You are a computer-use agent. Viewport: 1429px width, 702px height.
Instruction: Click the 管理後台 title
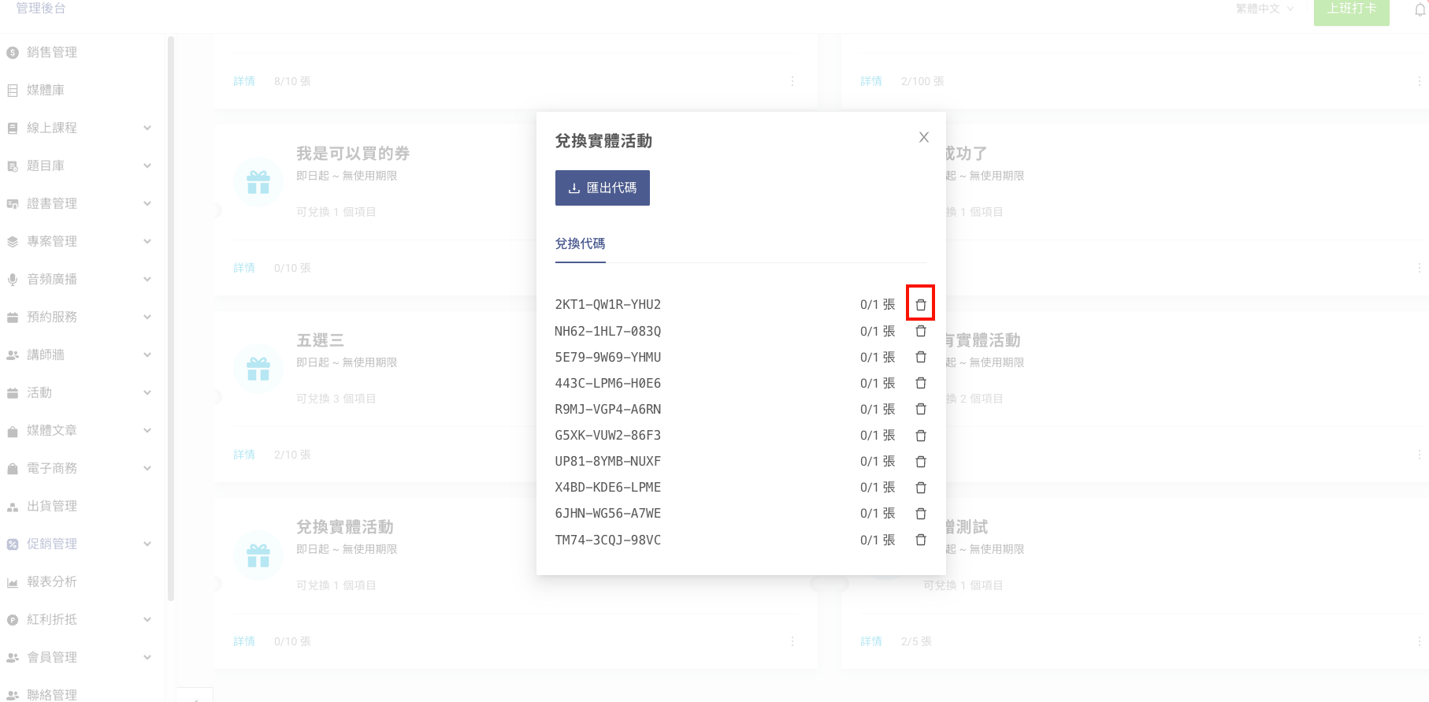click(x=41, y=8)
